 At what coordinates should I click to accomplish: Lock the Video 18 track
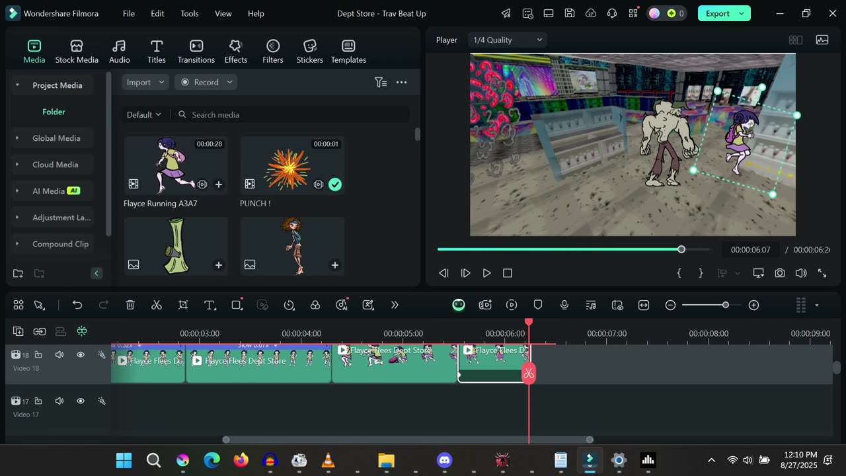click(x=38, y=355)
